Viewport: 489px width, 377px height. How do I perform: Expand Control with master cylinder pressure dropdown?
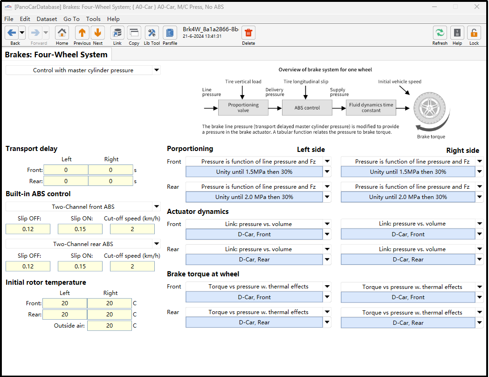coord(157,70)
